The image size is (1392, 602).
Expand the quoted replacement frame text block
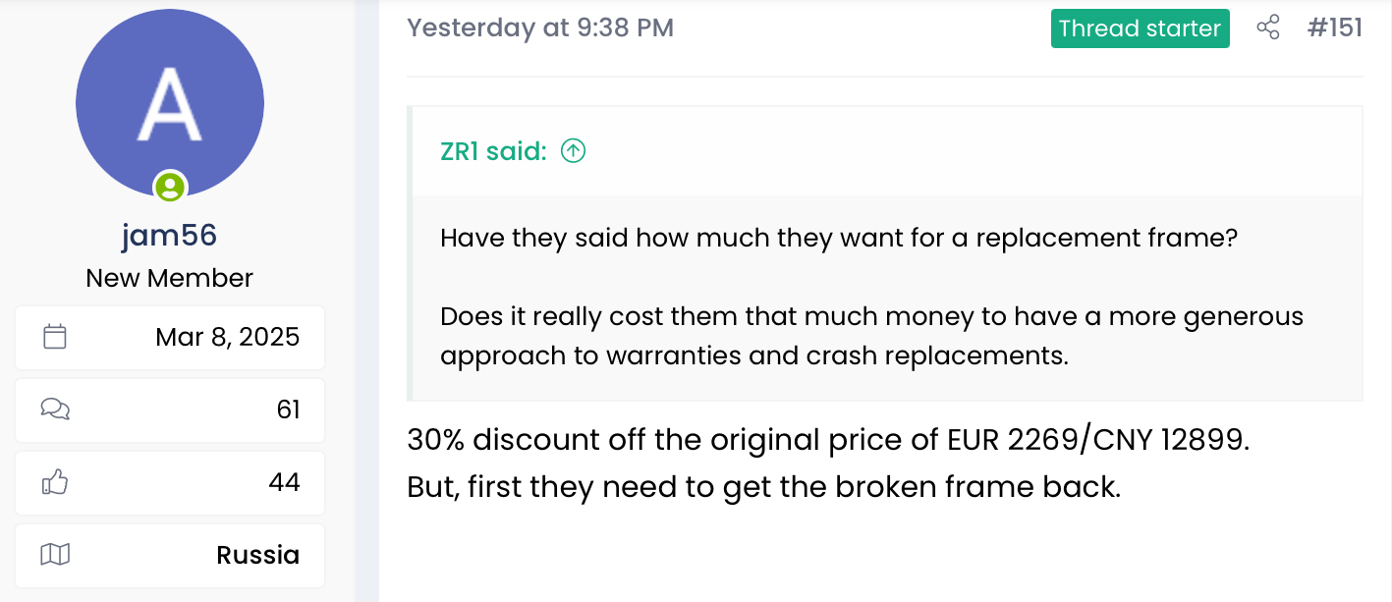click(870, 297)
